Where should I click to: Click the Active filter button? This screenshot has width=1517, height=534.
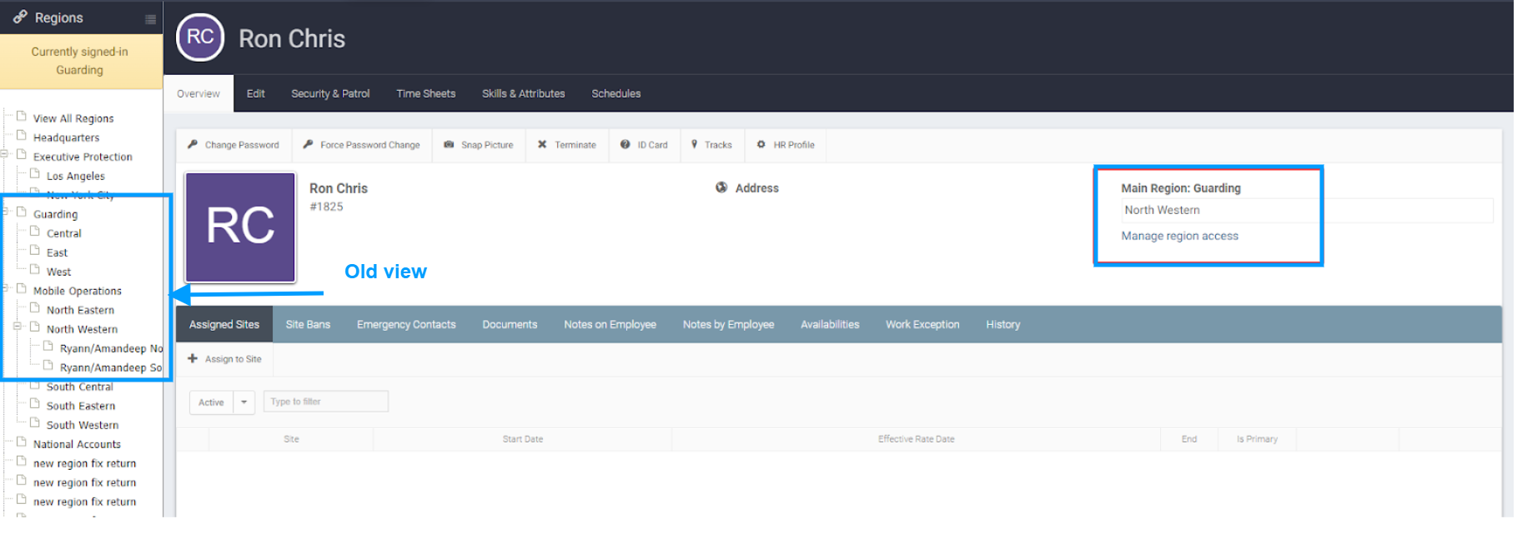[211, 402]
